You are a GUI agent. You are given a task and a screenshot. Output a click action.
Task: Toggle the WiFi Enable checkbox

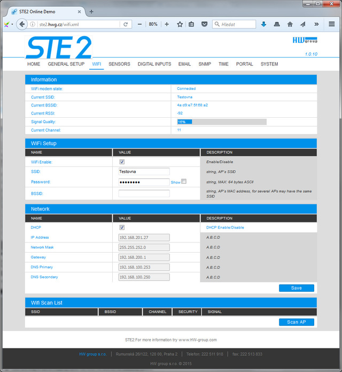pos(122,162)
